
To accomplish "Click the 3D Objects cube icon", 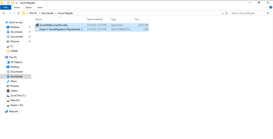I will click(x=8, y=62).
